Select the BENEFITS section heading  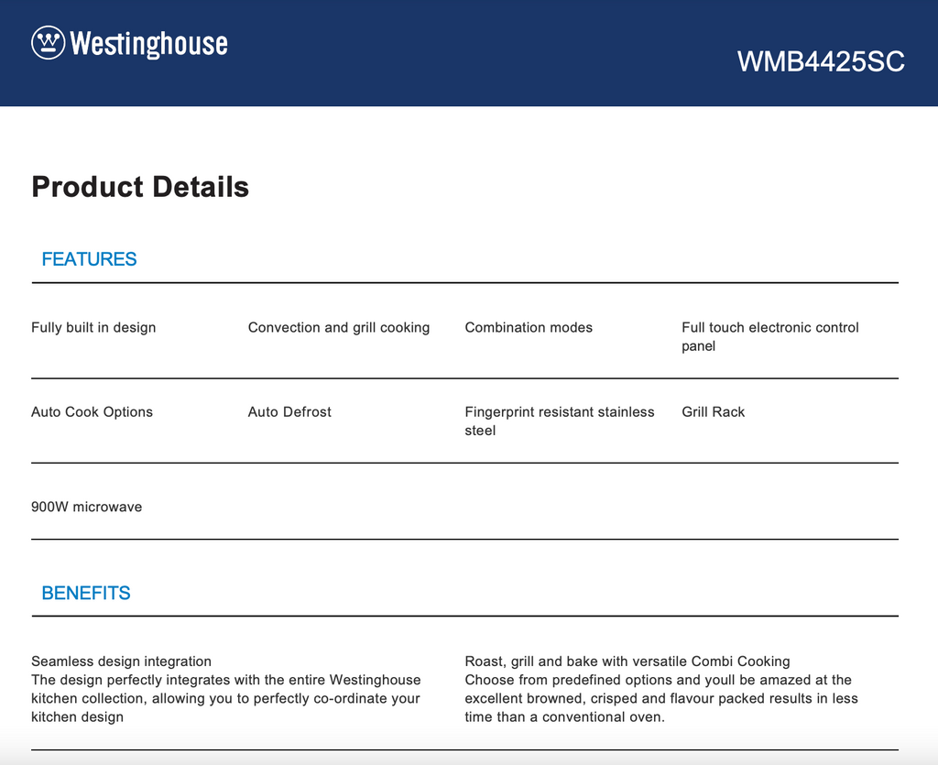pyautogui.click(x=86, y=594)
